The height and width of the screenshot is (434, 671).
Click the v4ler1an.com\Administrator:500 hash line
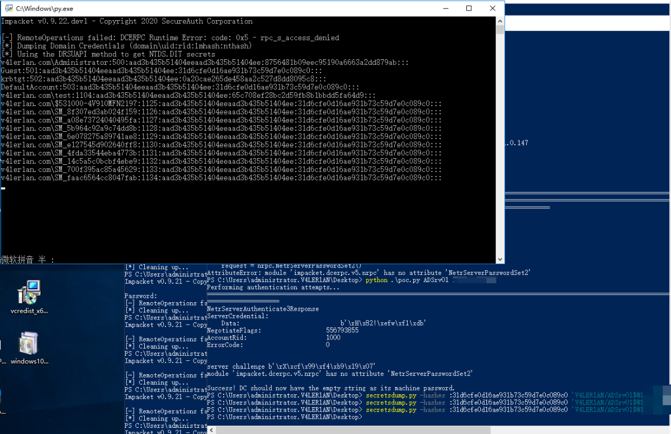click(205, 63)
